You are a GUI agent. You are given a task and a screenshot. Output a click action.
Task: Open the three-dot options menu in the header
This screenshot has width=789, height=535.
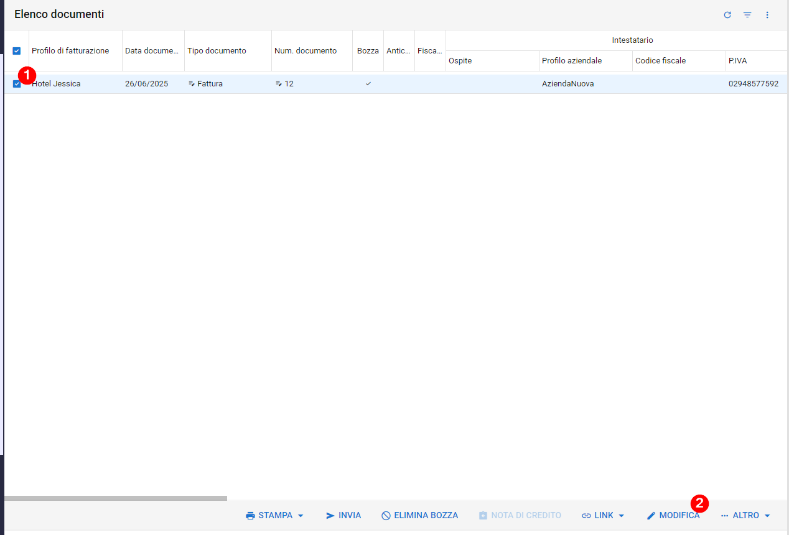click(x=767, y=15)
